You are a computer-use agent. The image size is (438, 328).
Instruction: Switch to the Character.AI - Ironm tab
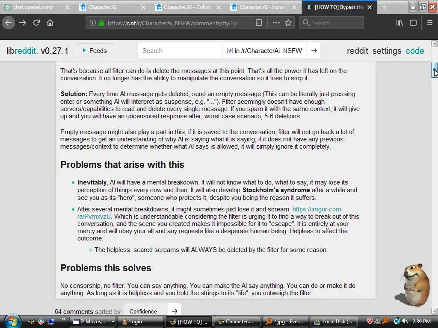click(x=264, y=7)
